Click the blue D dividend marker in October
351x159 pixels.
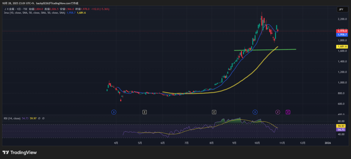click(255, 112)
